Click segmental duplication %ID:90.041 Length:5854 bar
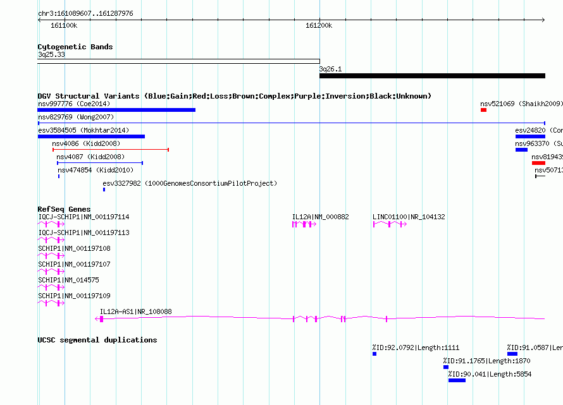563x405 pixels. coord(457,380)
